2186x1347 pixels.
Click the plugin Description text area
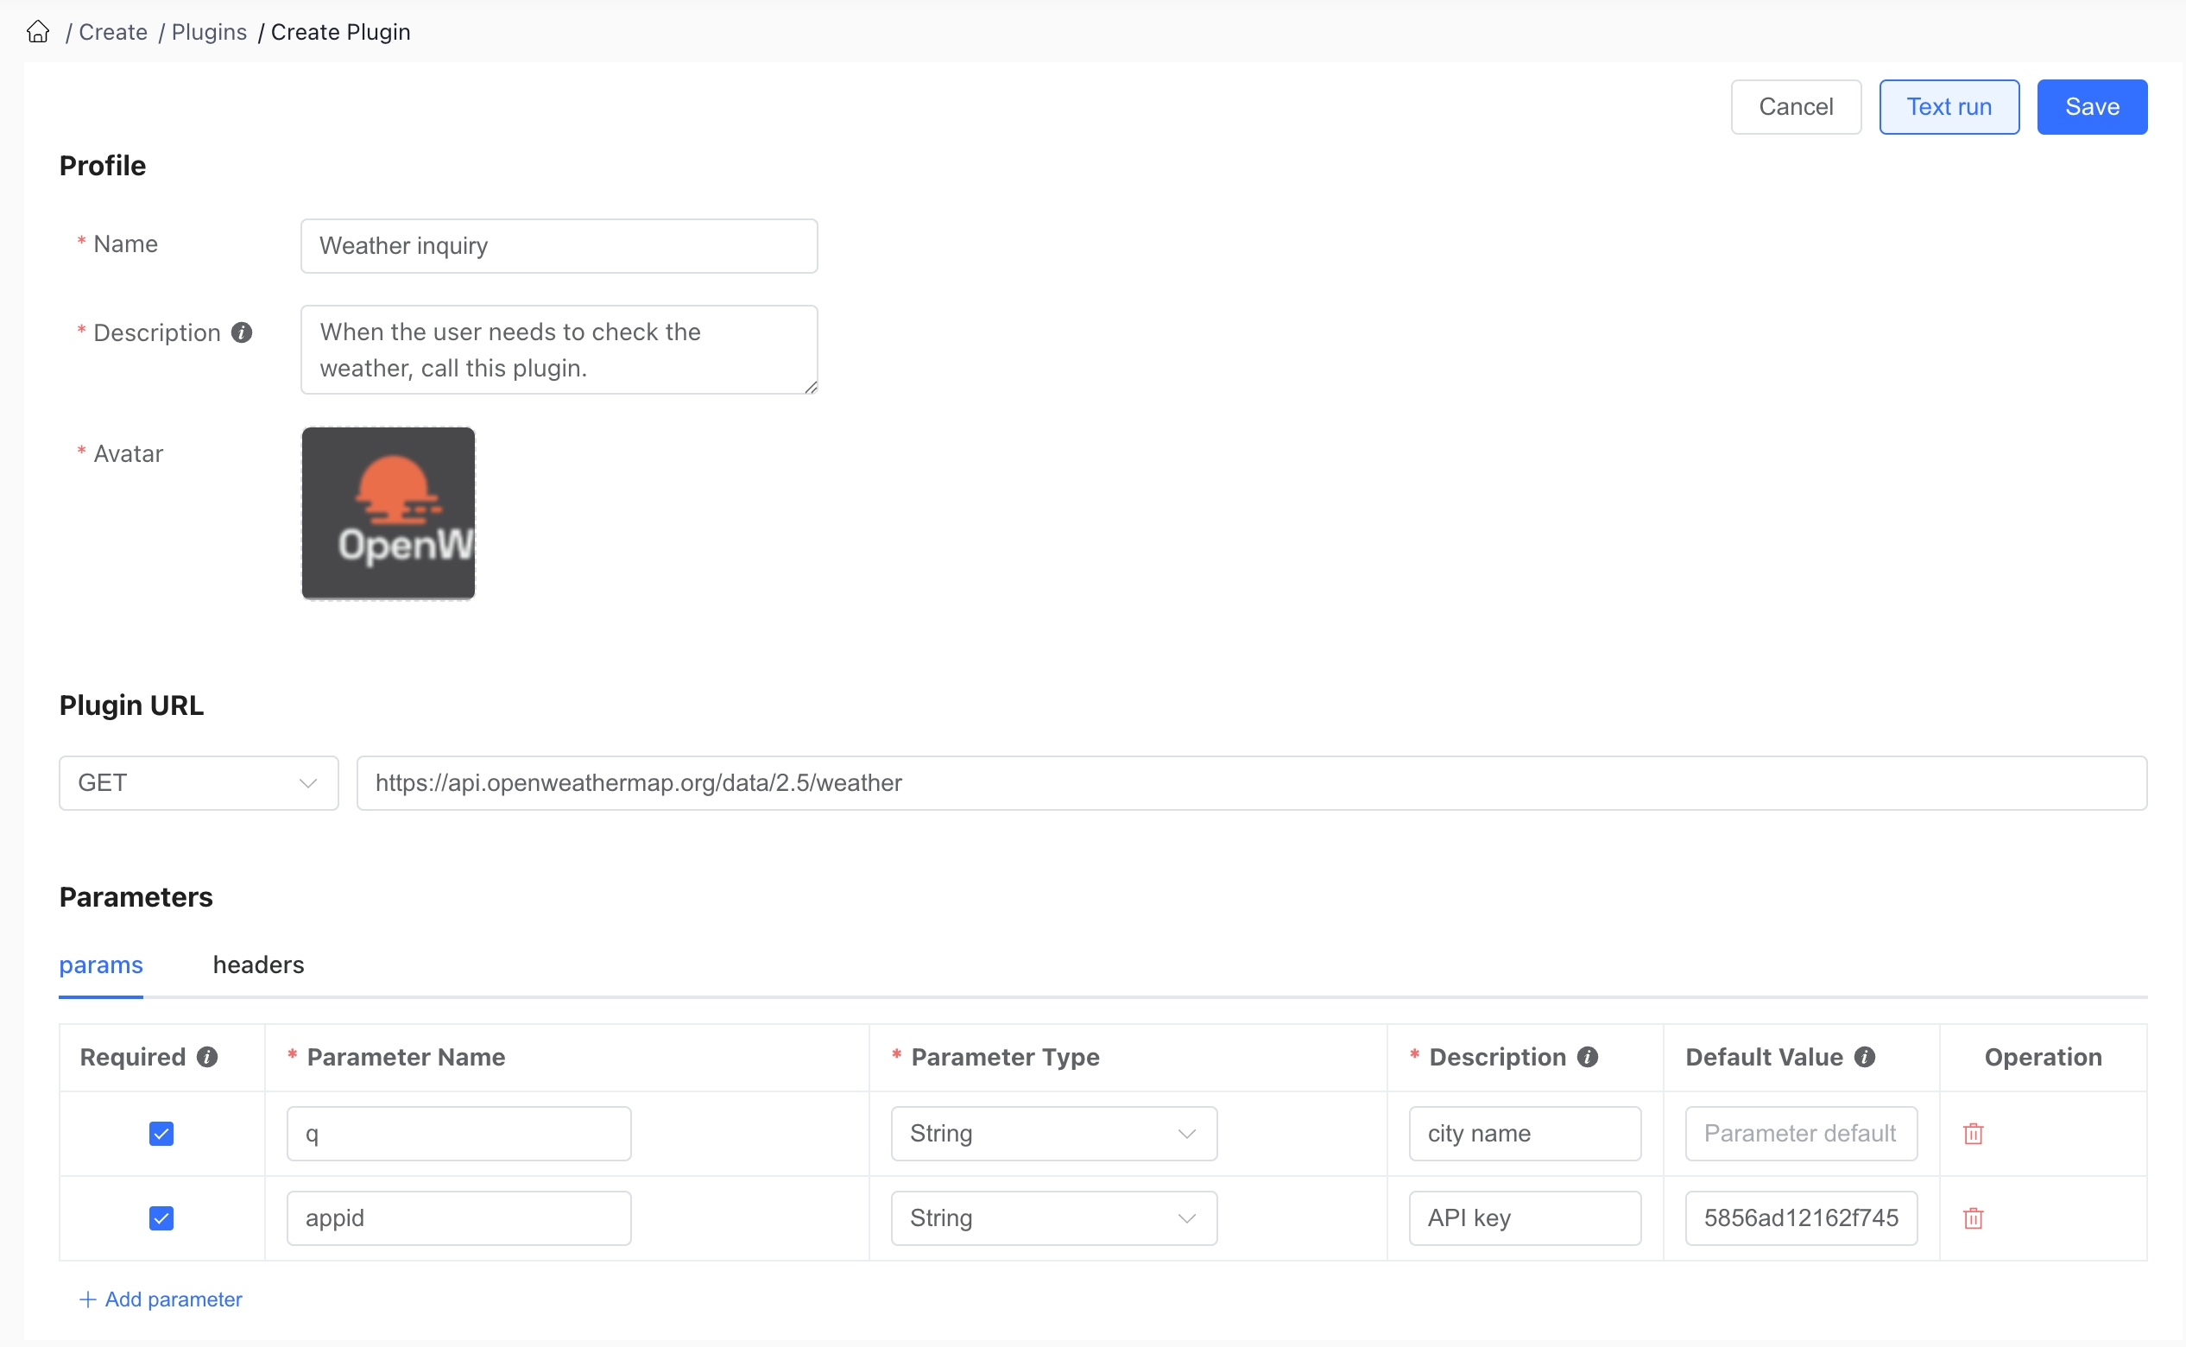point(559,350)
